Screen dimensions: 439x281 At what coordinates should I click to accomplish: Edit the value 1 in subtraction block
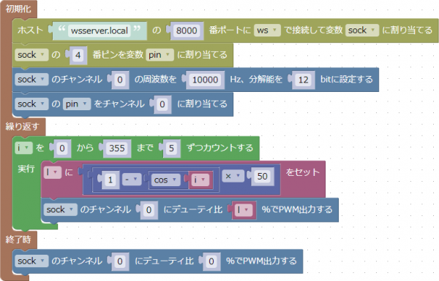[x=110, y=180]
